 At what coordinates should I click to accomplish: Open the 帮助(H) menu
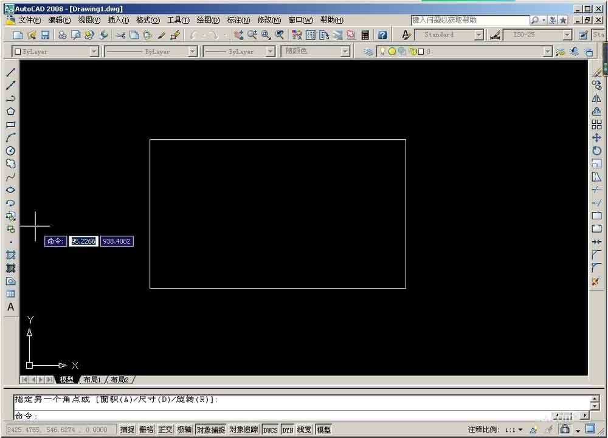click(x=332, y=20)
